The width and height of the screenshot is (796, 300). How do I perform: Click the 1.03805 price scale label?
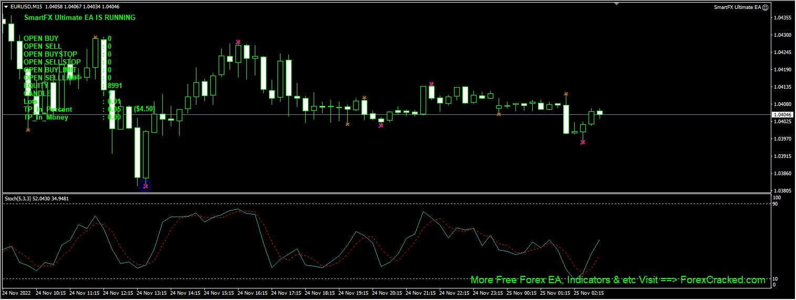(x=782, y=191)
